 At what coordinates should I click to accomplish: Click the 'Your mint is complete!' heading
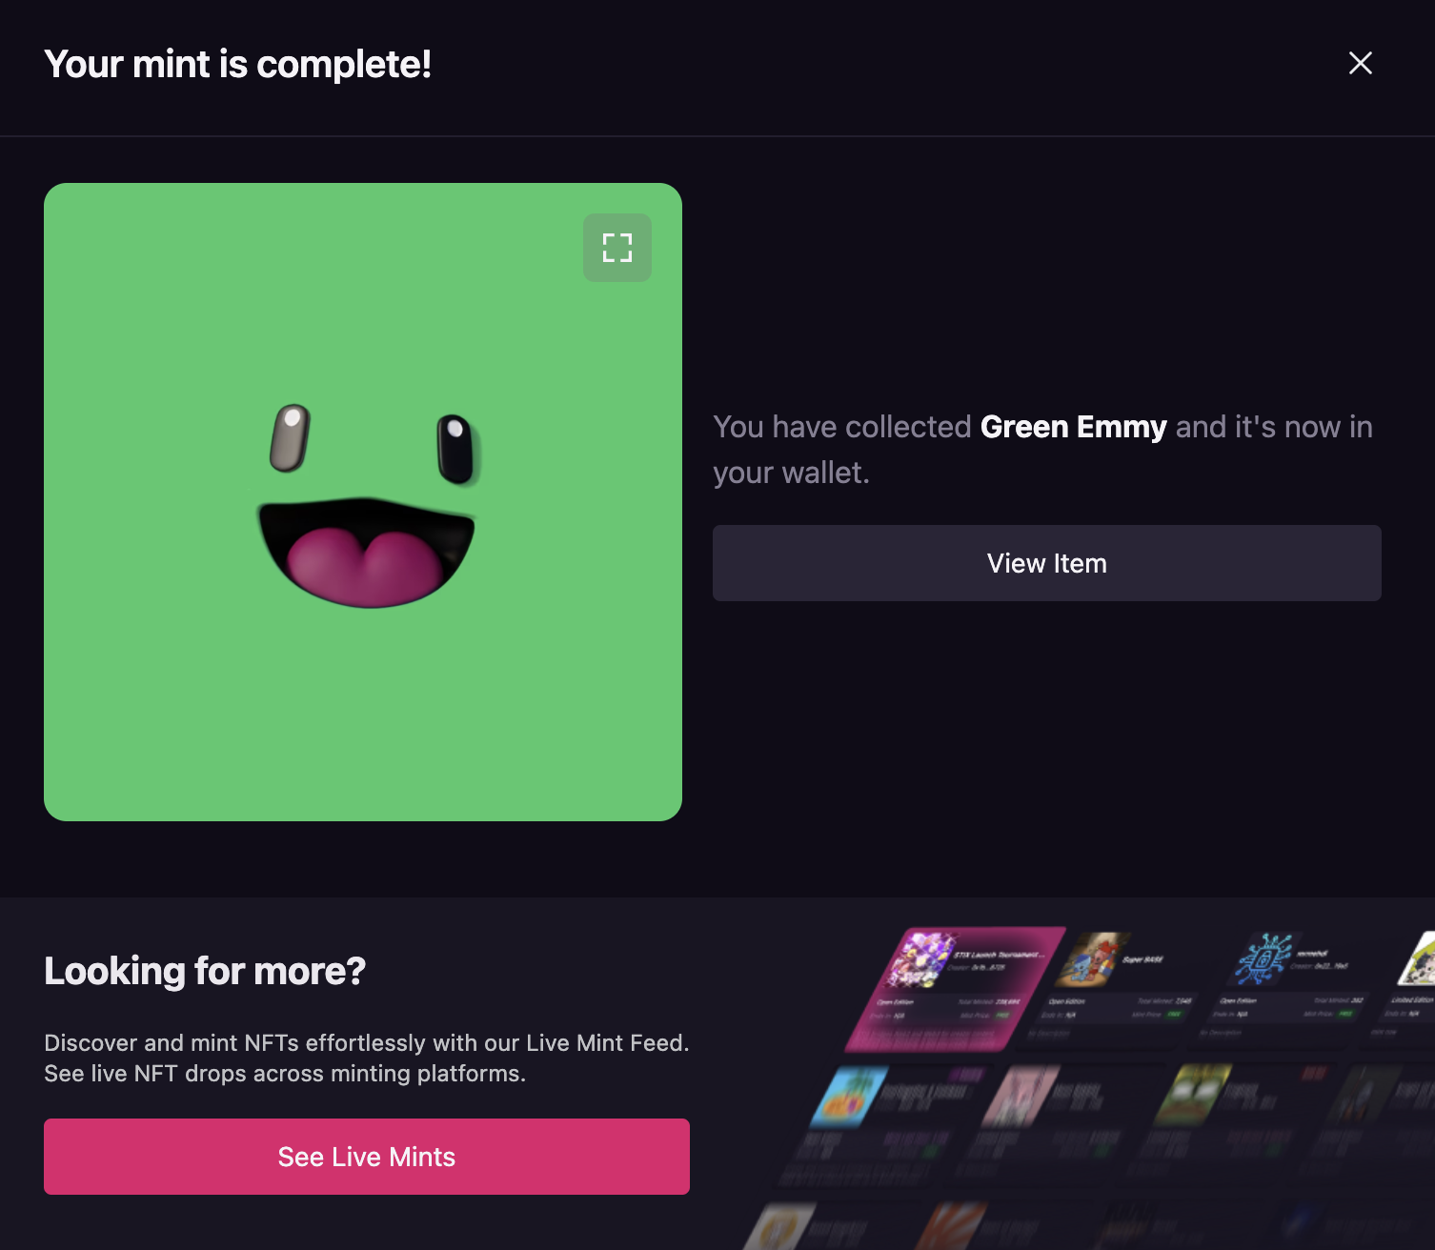coord(237,64)
